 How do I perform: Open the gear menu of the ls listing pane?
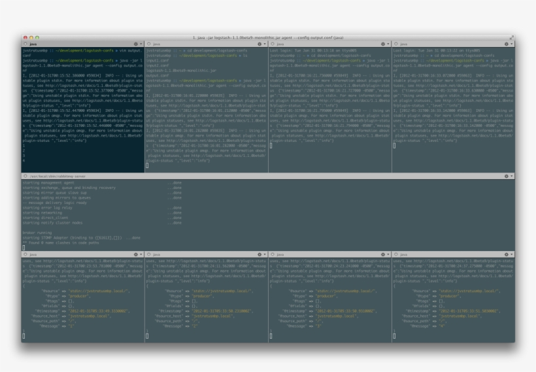[260, 44]
